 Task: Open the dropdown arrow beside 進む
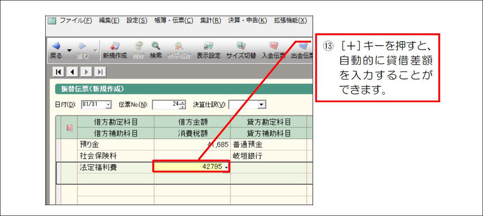pos(95,50)
